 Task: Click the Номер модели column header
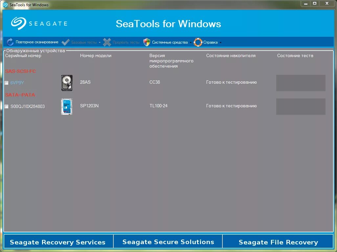96,55
